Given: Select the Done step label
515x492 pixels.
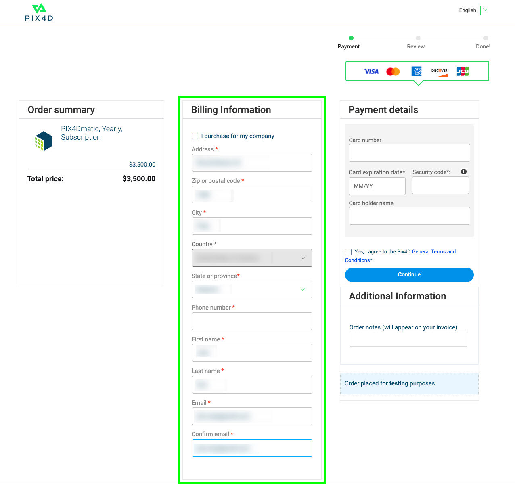Looking at the screenshot, I should pyautogui.click(x=483, y=46).
